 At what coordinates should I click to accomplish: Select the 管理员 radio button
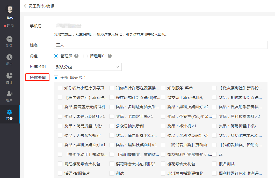coord(56,56)
